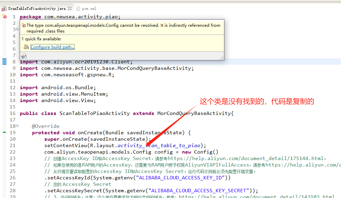Click line number 16 in the gutter
Viewport: 341px width, 198px height.
(13, 114)
